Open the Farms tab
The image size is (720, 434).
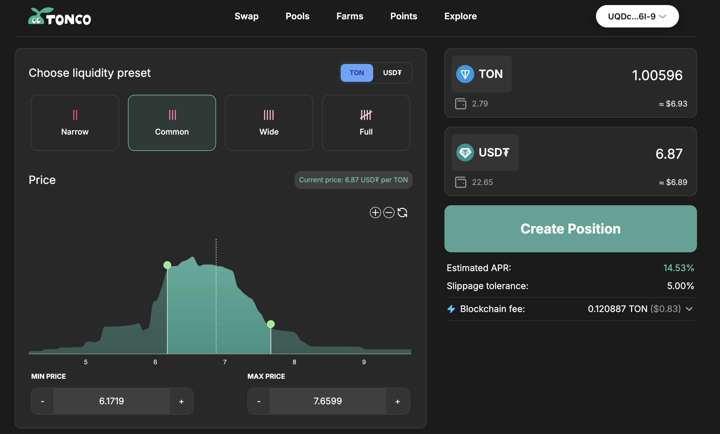pyautogui.click(x=350, y=16)
